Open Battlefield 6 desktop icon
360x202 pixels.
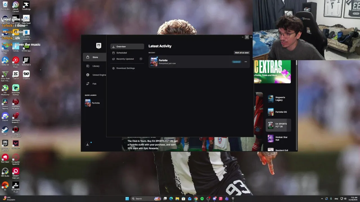(26, 61)
